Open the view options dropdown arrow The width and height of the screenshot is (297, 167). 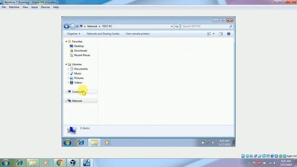(213, 34)
